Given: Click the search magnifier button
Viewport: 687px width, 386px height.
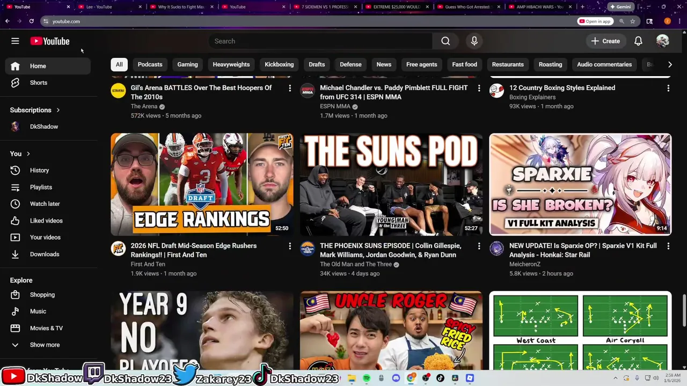Looking at the screenshot, I should 445,41.
